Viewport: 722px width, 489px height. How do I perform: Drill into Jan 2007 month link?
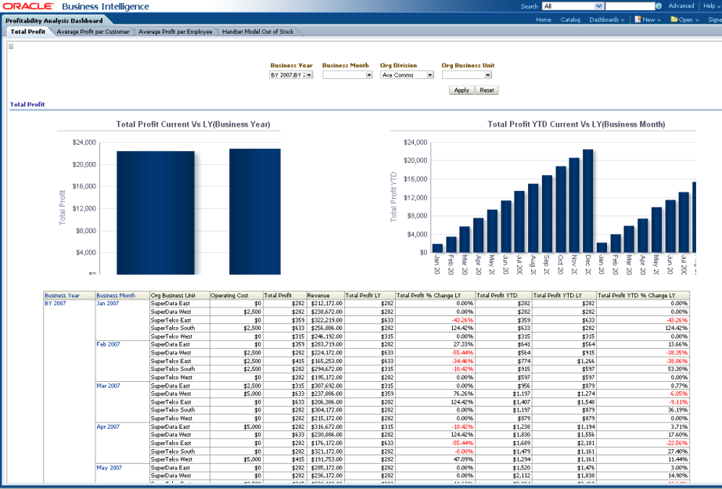108,304
